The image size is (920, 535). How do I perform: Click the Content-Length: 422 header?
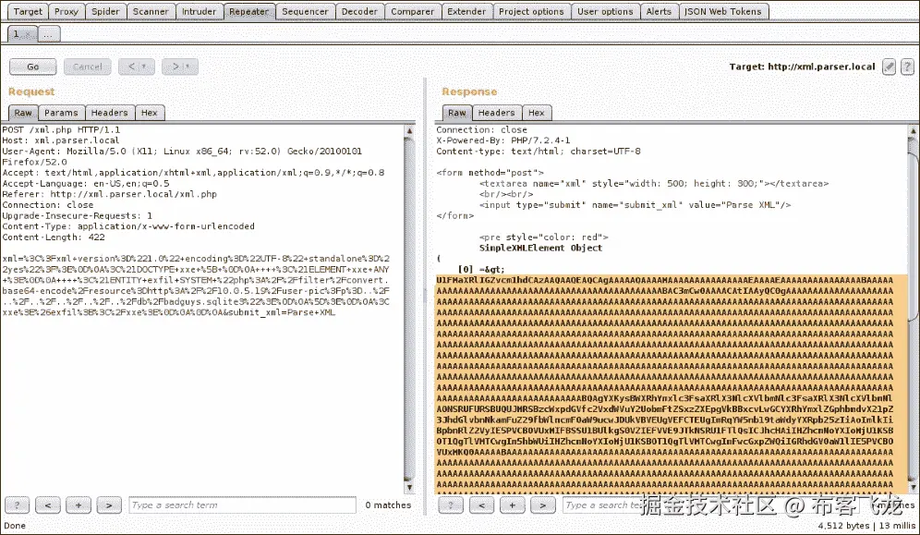(x=54, y=237)
